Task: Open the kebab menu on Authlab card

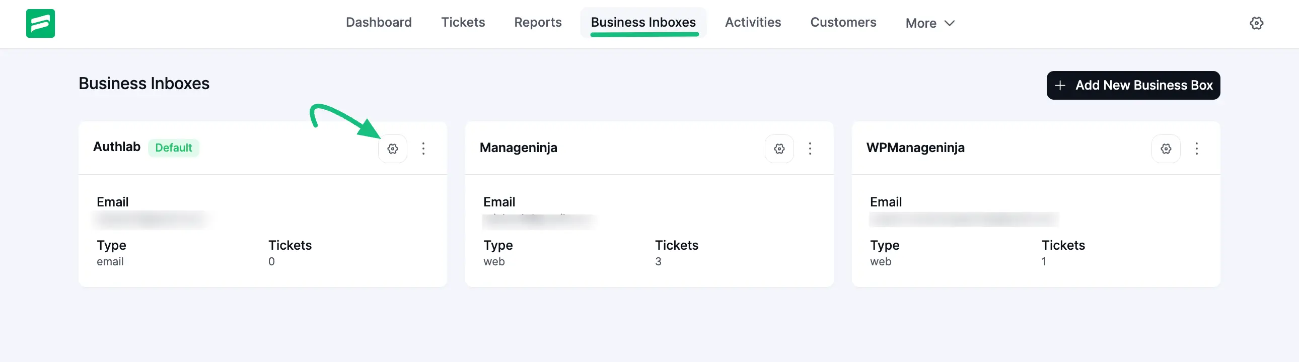Action: (x=423, y=148)
